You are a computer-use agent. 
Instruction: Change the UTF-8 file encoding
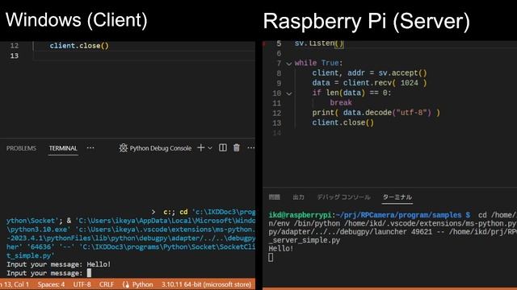click(82, 284)
